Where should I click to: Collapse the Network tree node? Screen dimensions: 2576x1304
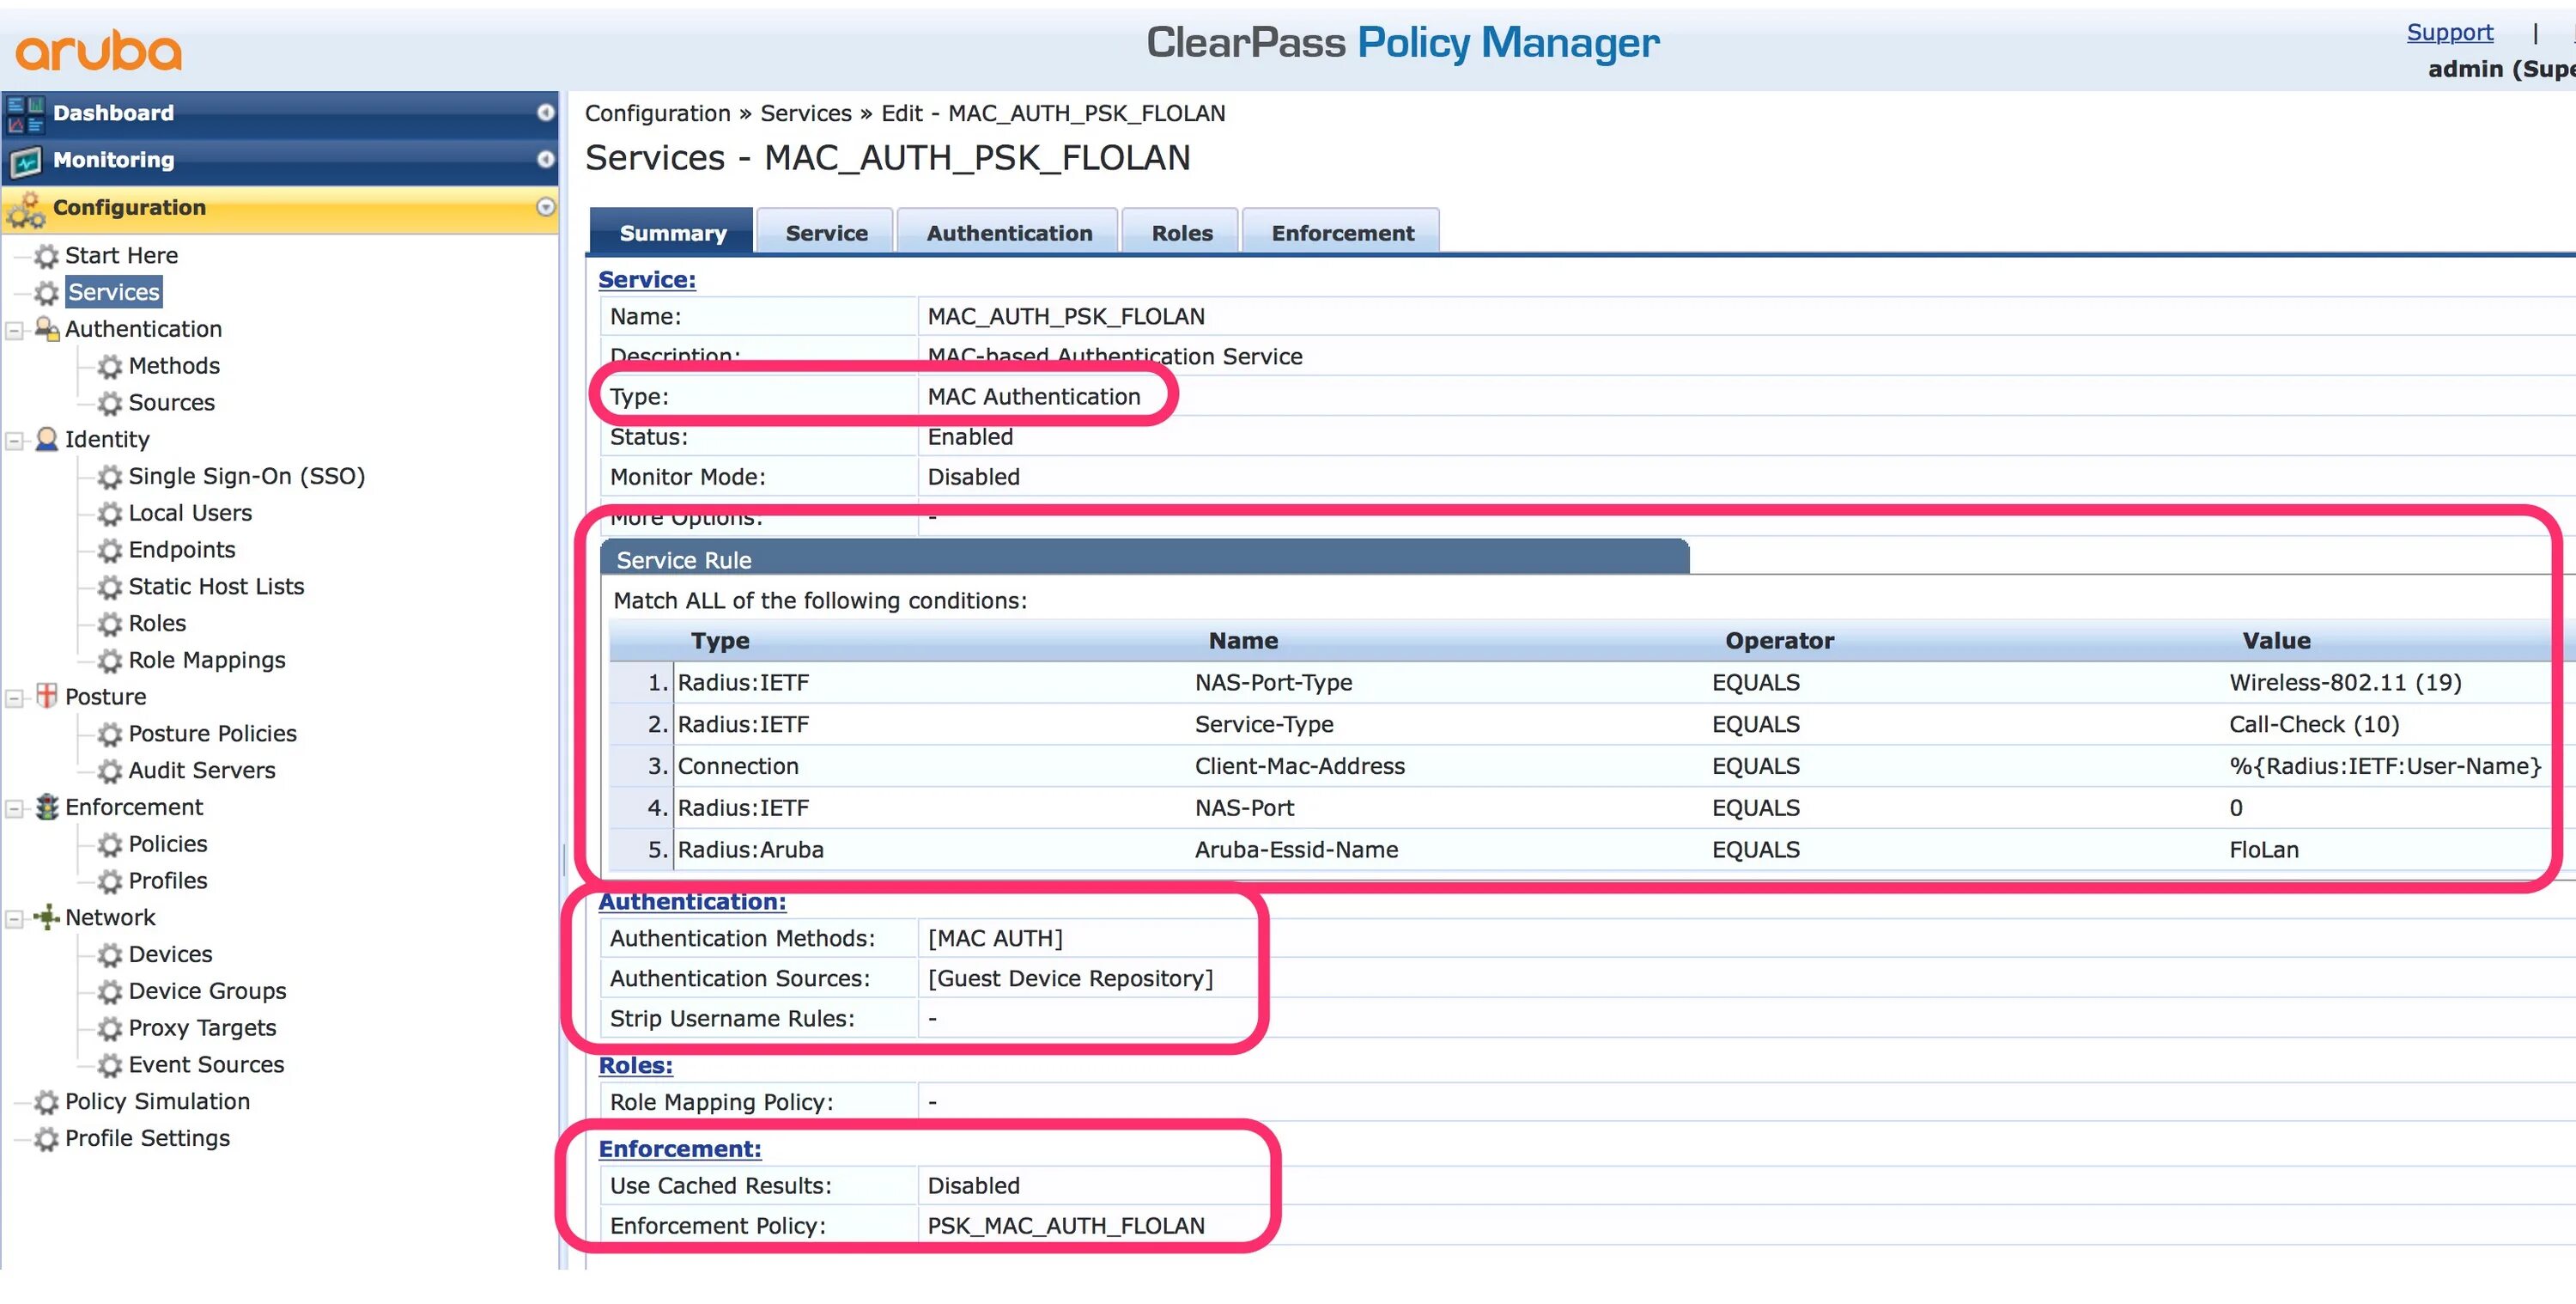pyautogui.click(x=14, y=918)
